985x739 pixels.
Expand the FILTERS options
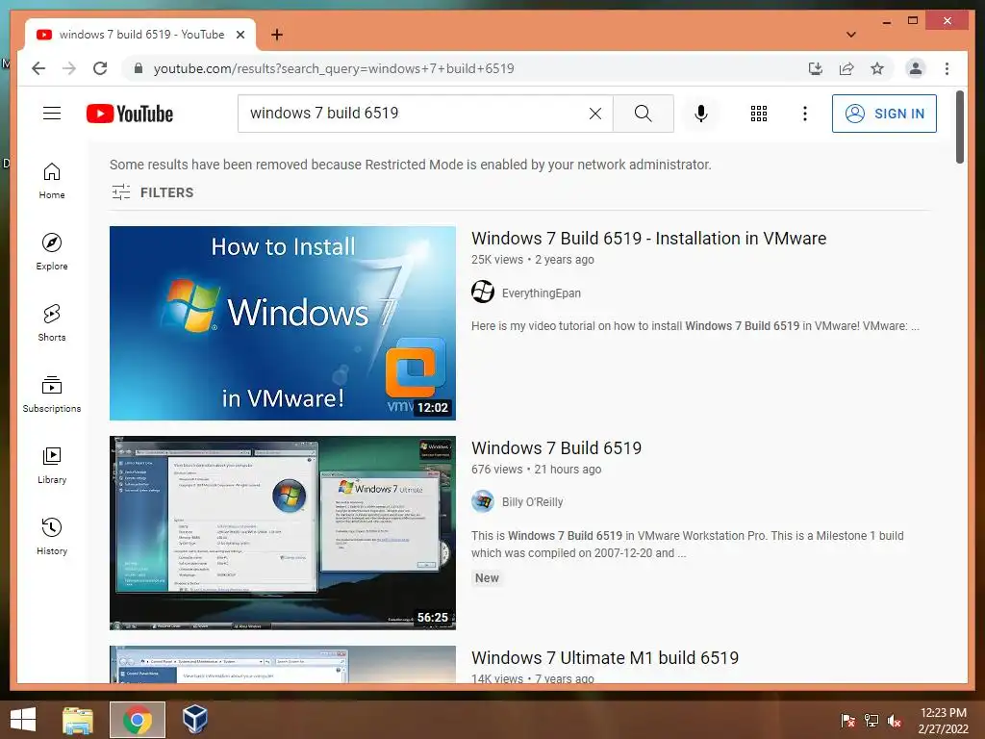pos(153,192)
